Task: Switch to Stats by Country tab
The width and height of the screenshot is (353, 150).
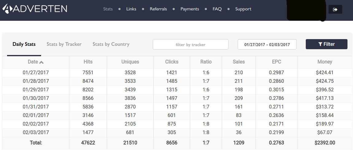Action: tap(111, 44)
